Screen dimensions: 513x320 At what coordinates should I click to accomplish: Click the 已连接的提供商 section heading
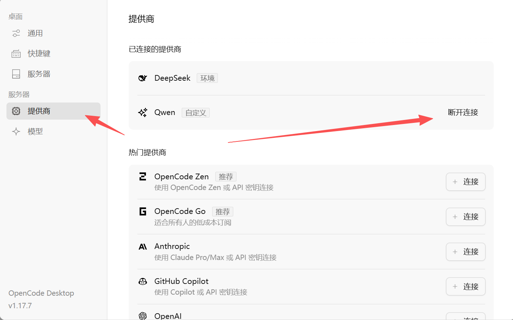pyautogui.click(x=155, y=49)
